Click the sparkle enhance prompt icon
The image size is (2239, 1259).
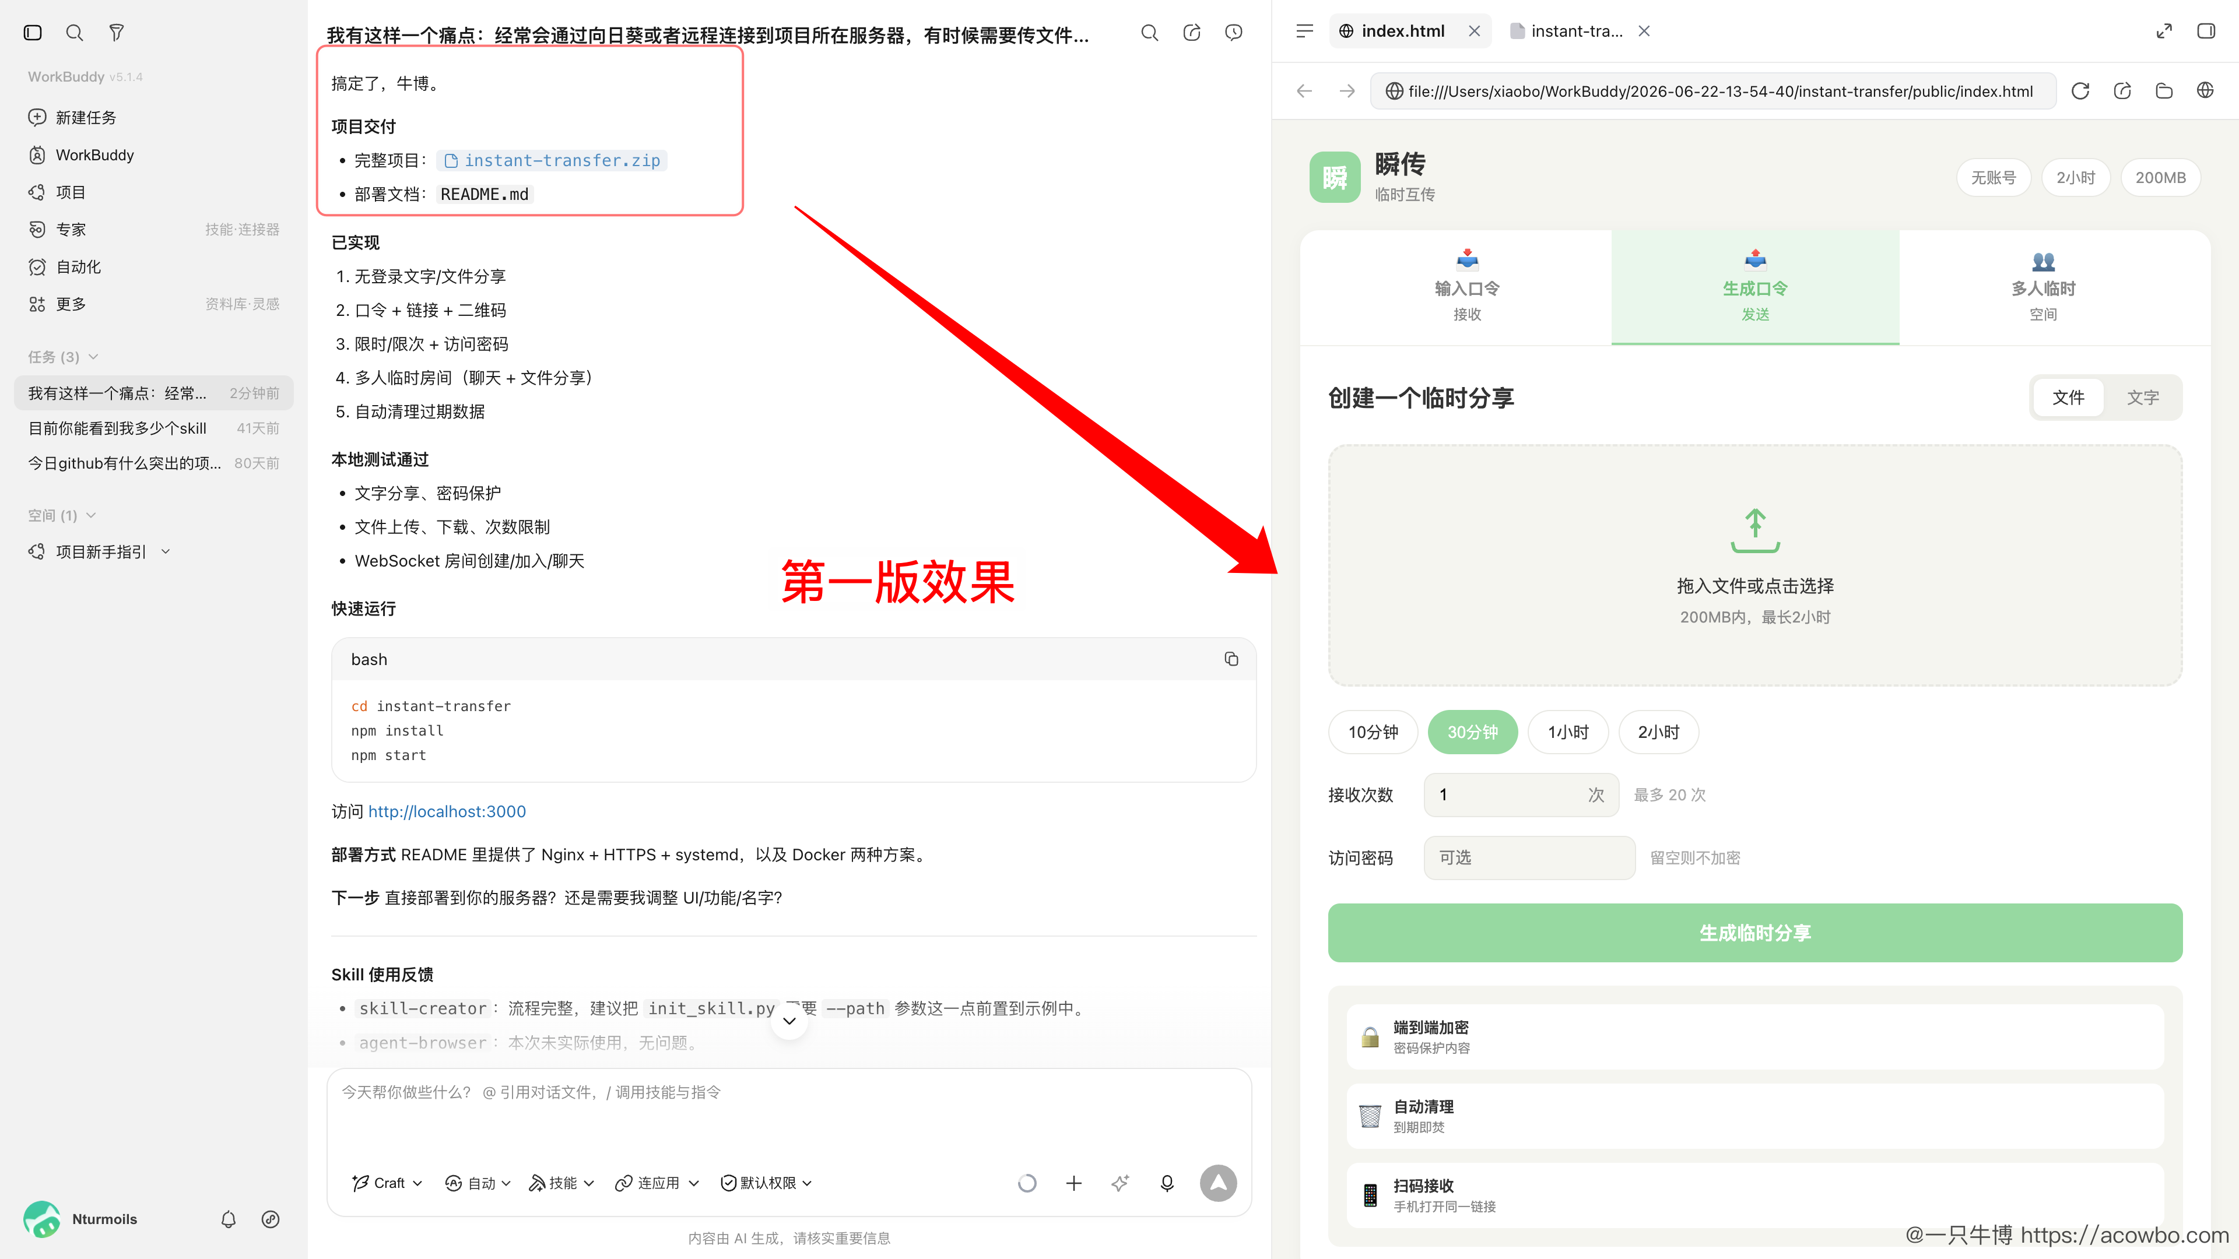coord(1120,1183)
